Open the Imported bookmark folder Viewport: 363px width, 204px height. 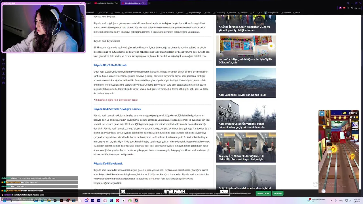pos(286,12)
